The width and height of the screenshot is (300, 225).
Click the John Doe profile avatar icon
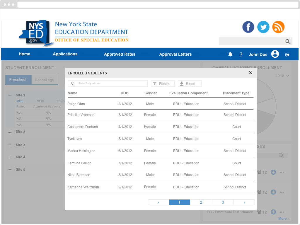pos(275,54)
